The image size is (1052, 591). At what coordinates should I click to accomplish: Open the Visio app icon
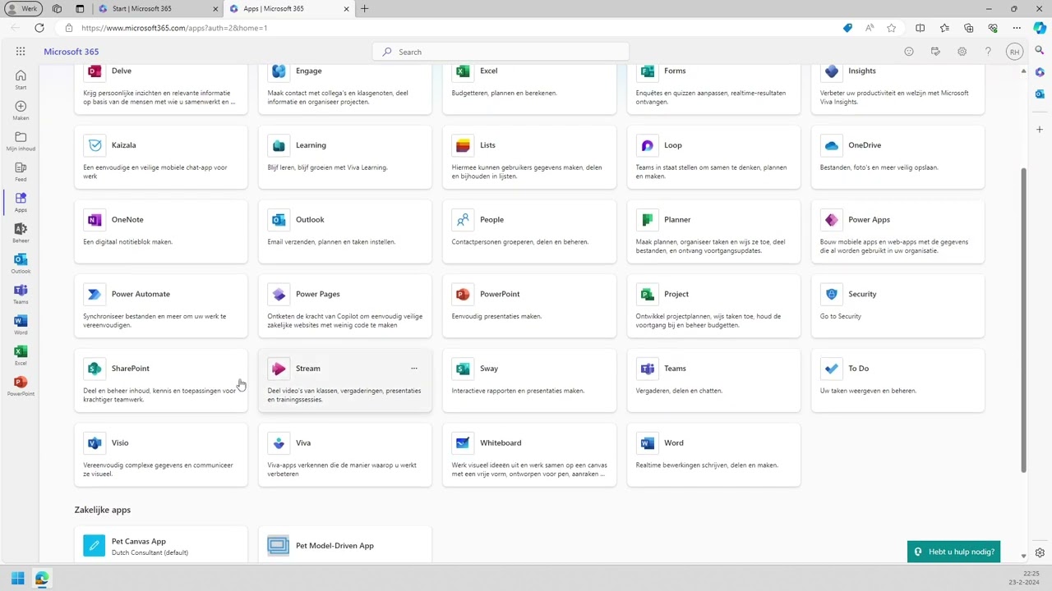point(95,443)
